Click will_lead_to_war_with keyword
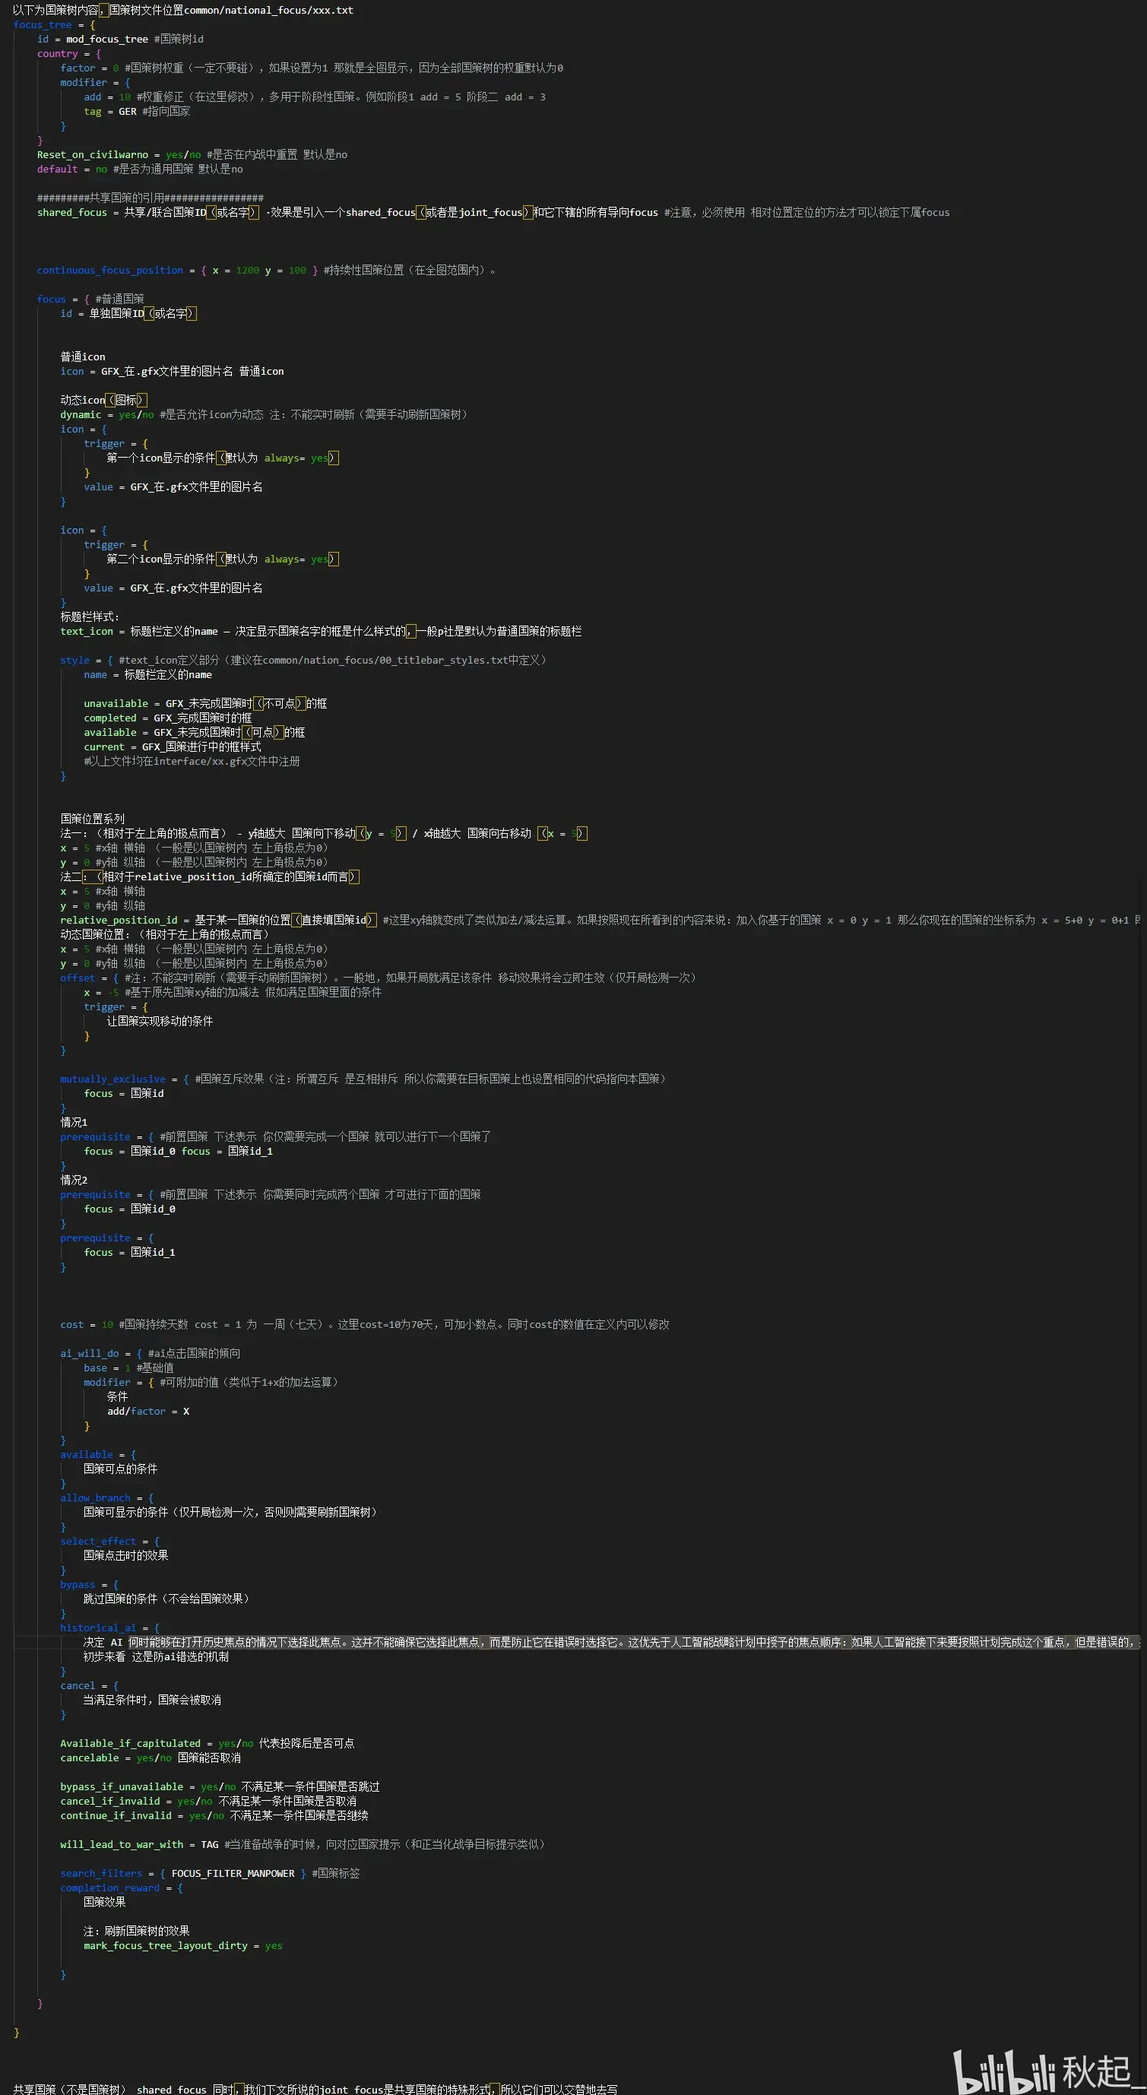This screenshot has width=1147, height=2095. coord(122,1844)
